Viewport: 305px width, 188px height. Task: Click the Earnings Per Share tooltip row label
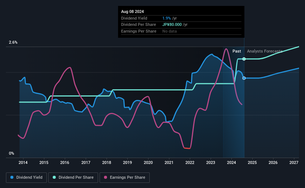(x=139, y=31)
